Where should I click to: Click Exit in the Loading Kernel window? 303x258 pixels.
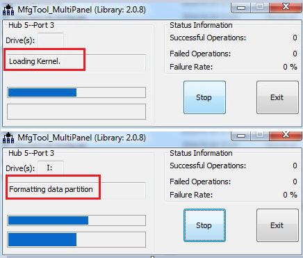pyautogui.click(x=277, y=97)
